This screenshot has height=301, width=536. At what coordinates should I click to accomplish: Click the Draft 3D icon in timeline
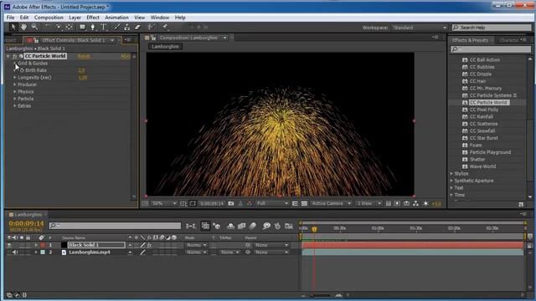click(216, 226)
